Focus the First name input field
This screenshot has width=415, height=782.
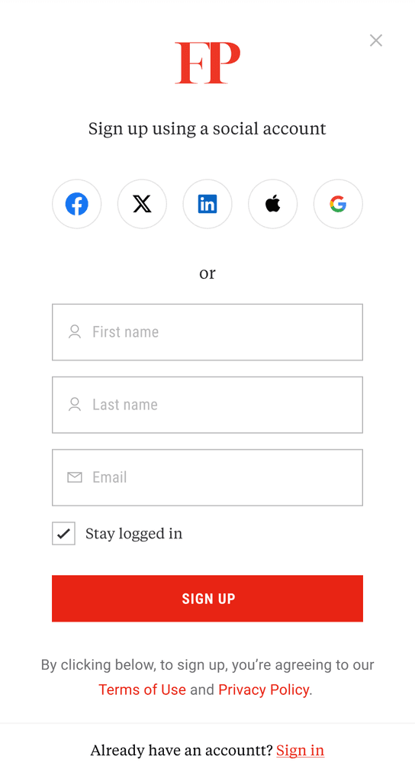(x=207, y=332)
